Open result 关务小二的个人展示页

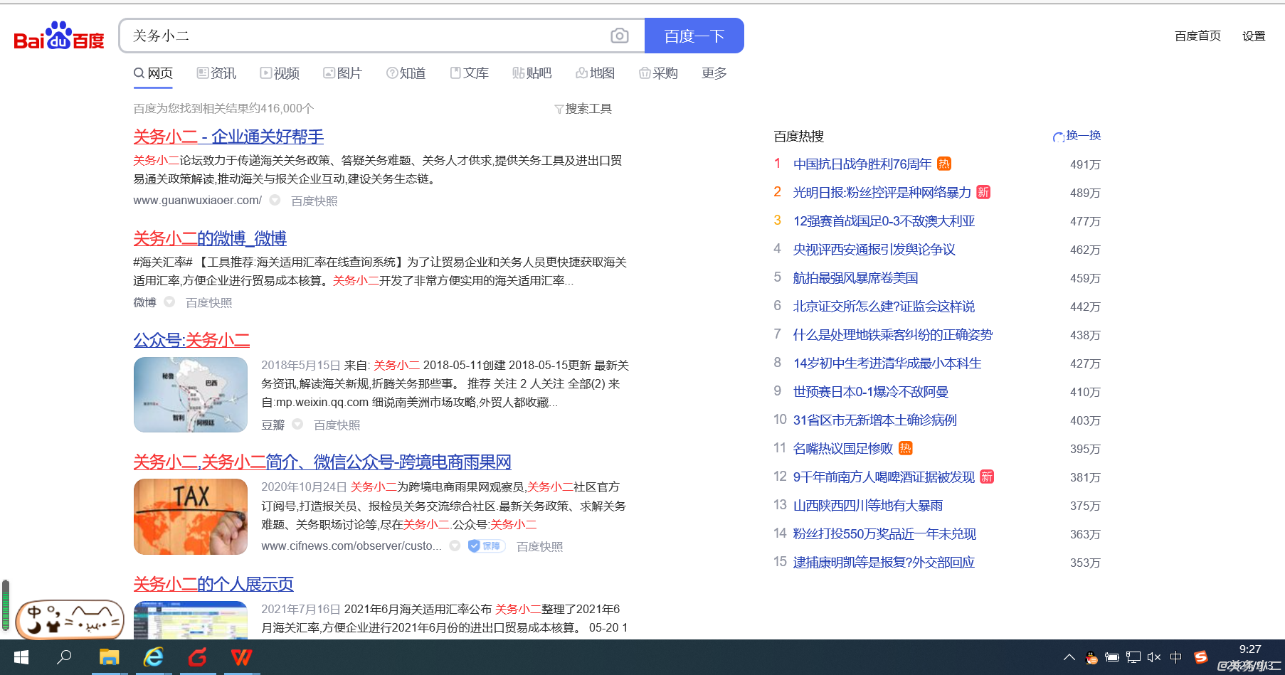(x=213, y=585)
